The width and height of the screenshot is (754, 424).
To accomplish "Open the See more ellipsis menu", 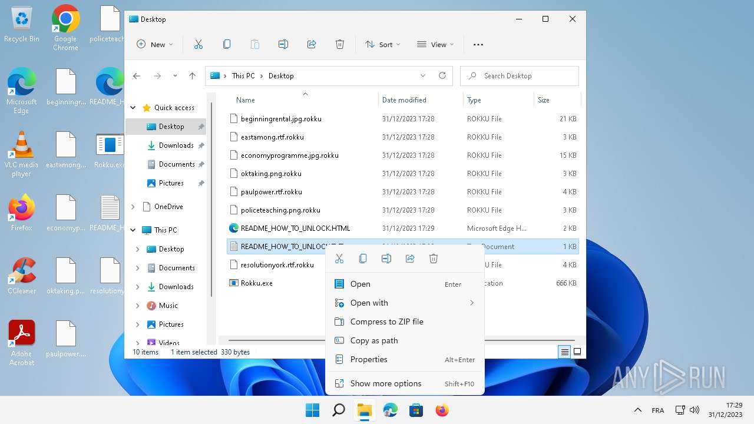I will tap(478, 44).
